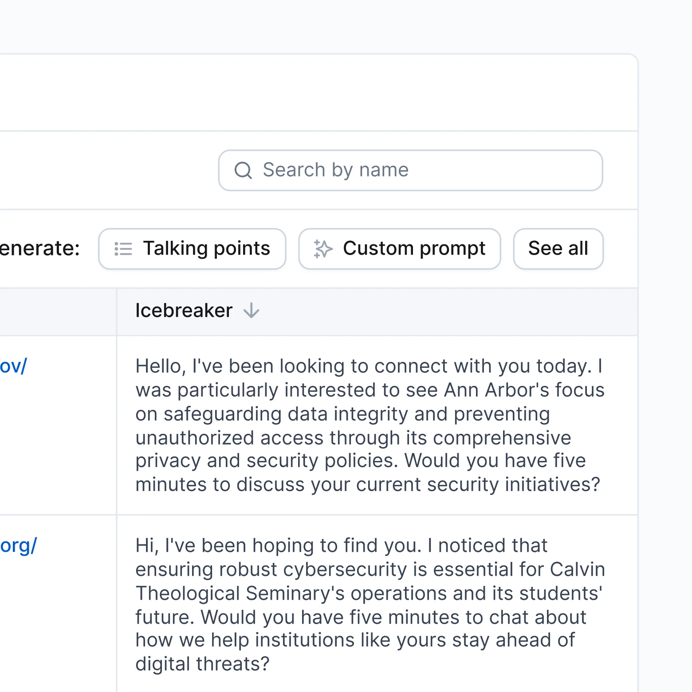The image size is (692, 692).
Task: Select the Icebreaker column header
Action: tap(184, 311)
